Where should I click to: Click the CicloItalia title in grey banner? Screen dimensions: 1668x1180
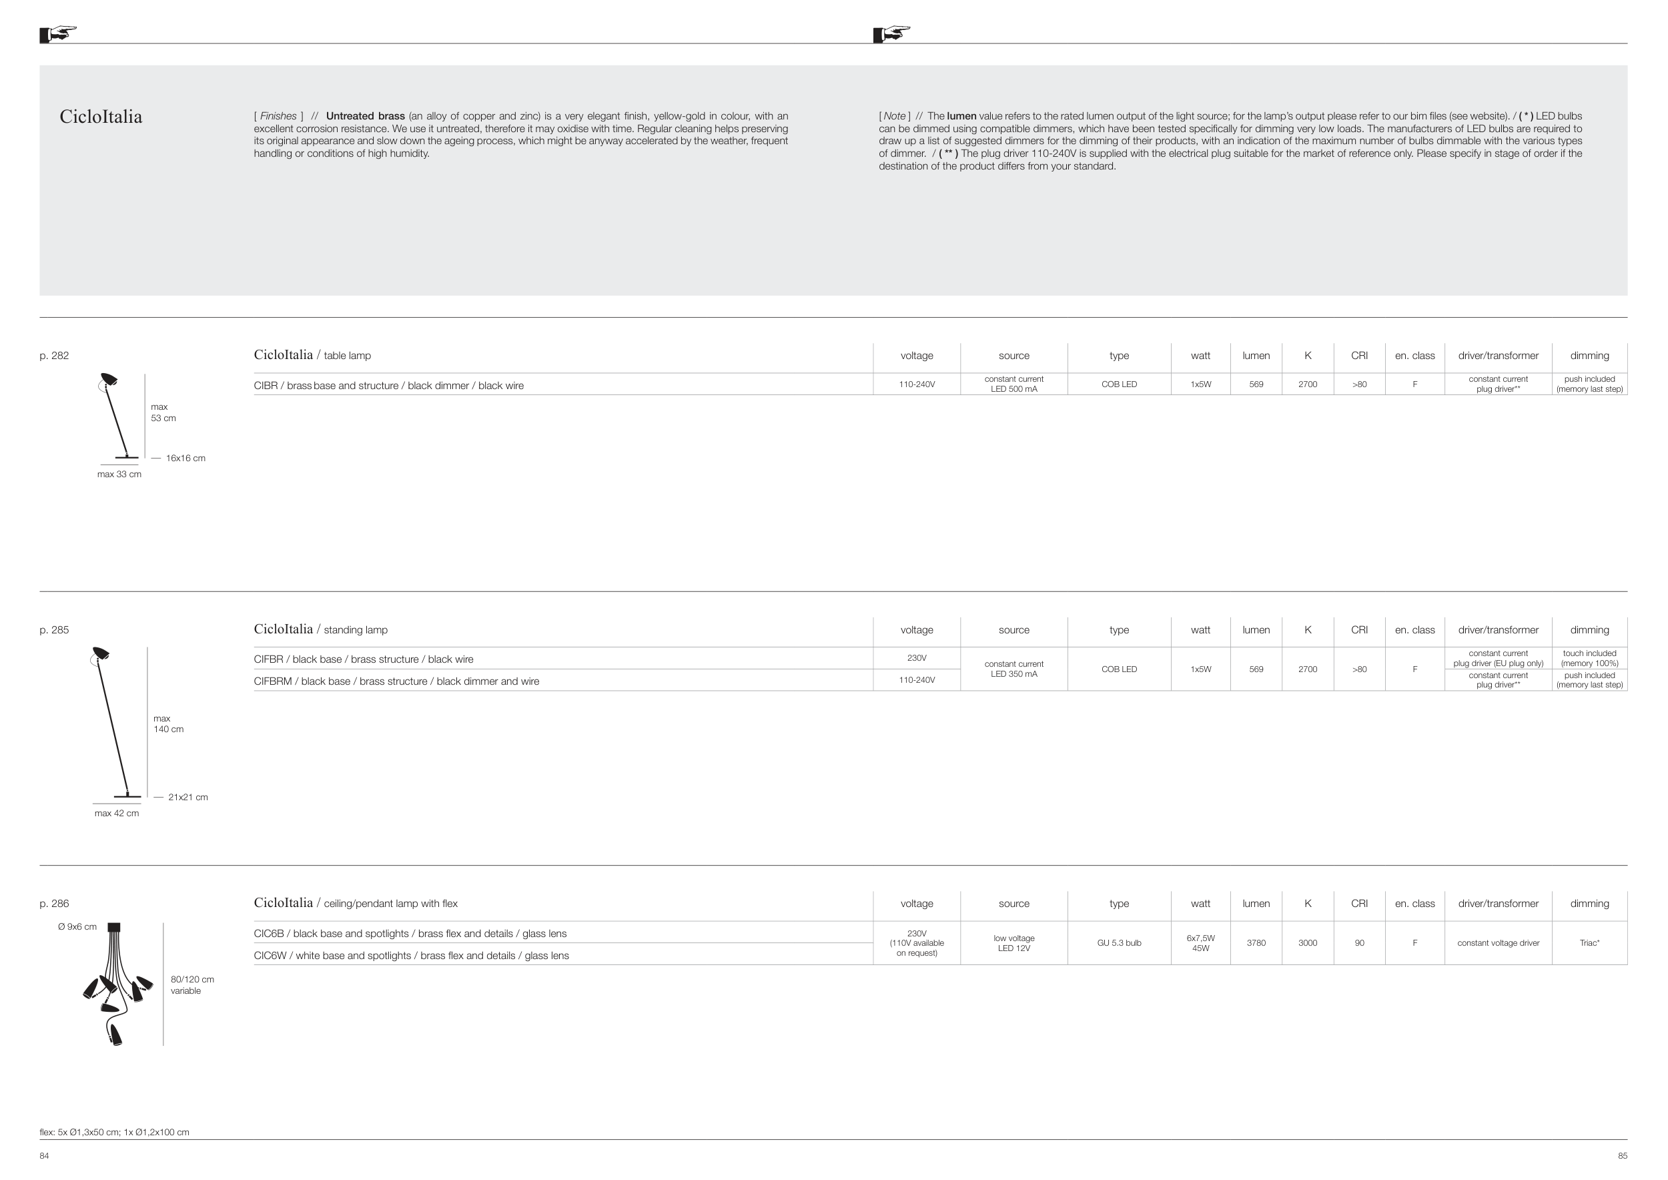click(101, 117)
